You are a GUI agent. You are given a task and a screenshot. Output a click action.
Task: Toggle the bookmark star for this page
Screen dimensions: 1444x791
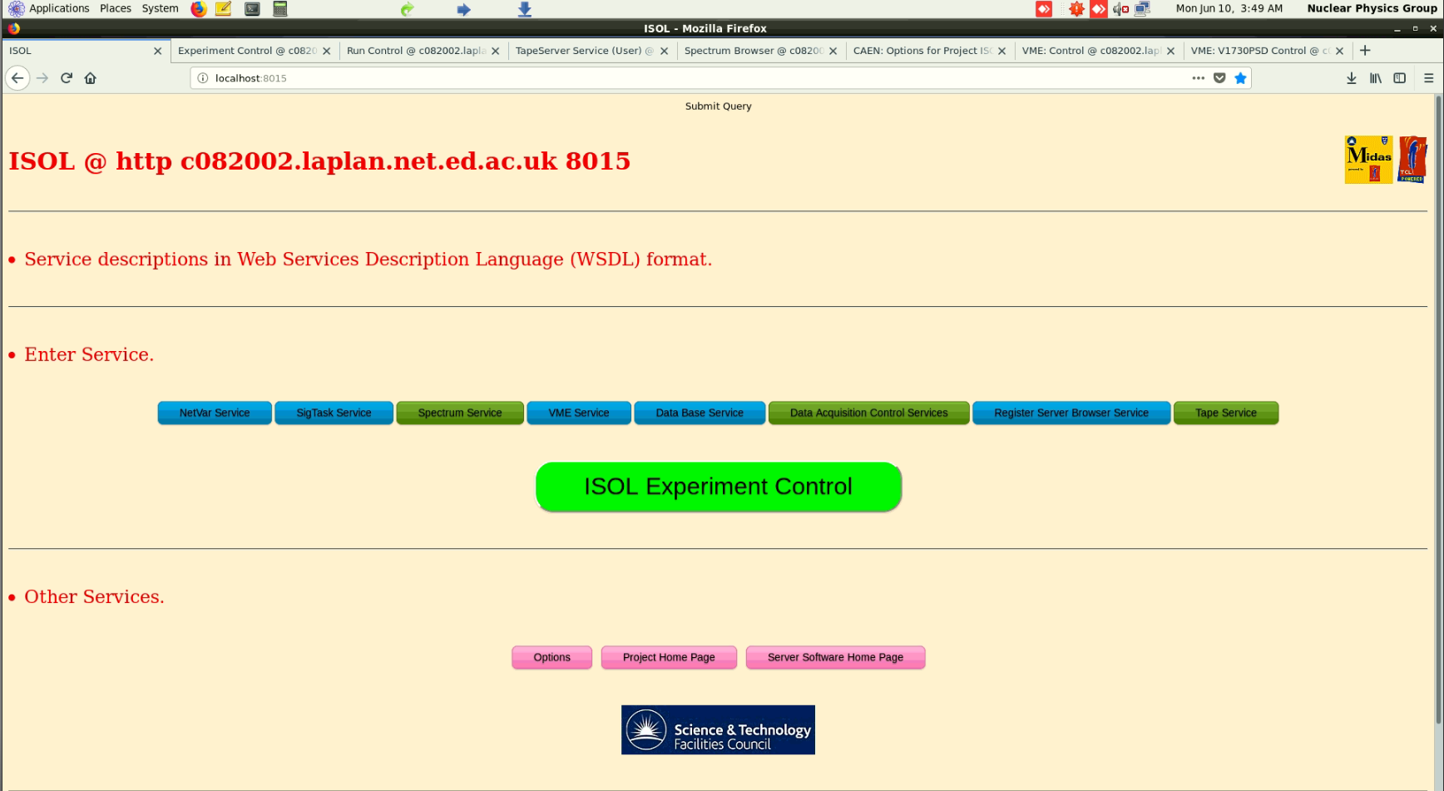click(1240, 78)
